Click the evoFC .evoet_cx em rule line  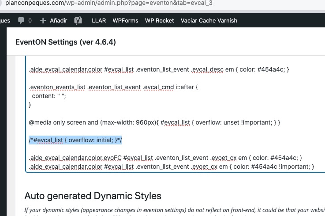pos(165,158)
